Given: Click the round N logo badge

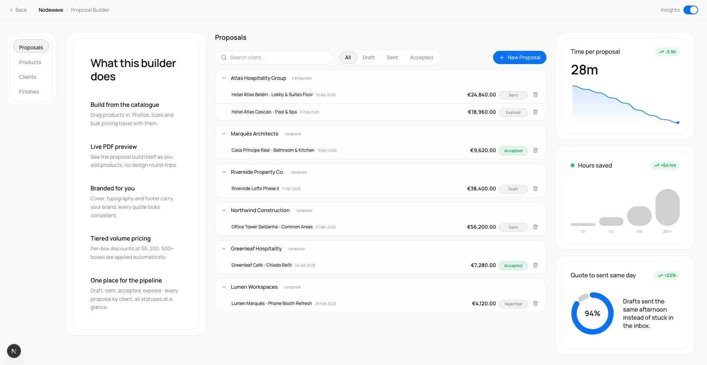Looking at the screenshot, I should click(14, 351).
